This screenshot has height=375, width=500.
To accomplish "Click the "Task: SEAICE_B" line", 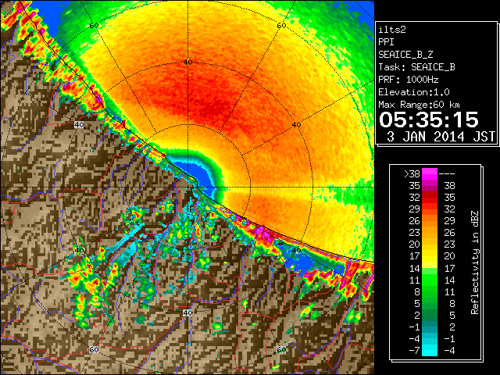I will tap(416, 67).
